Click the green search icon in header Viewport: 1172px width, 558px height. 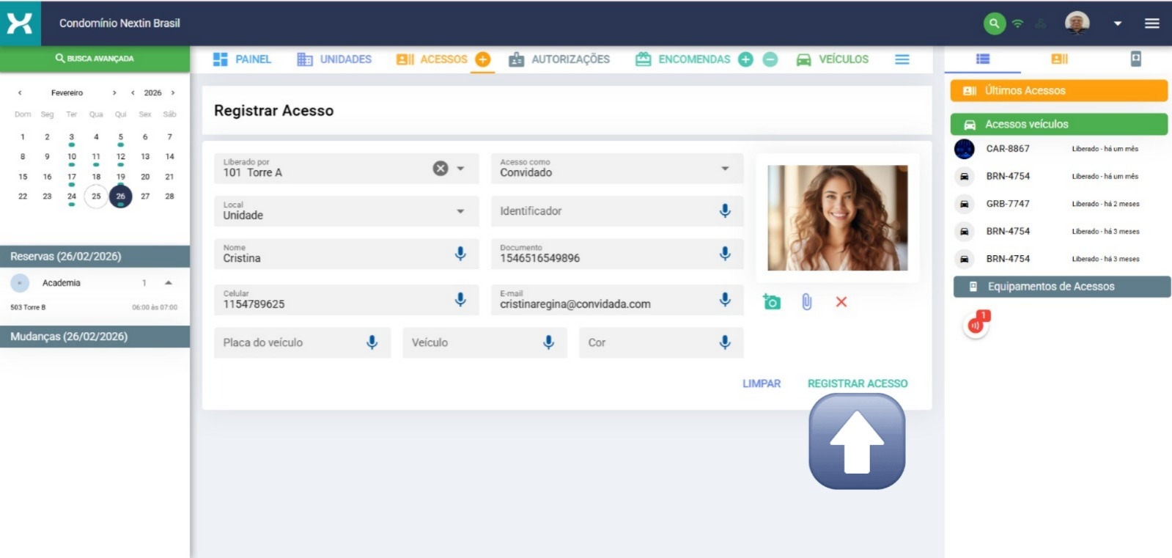pos(994,23)
